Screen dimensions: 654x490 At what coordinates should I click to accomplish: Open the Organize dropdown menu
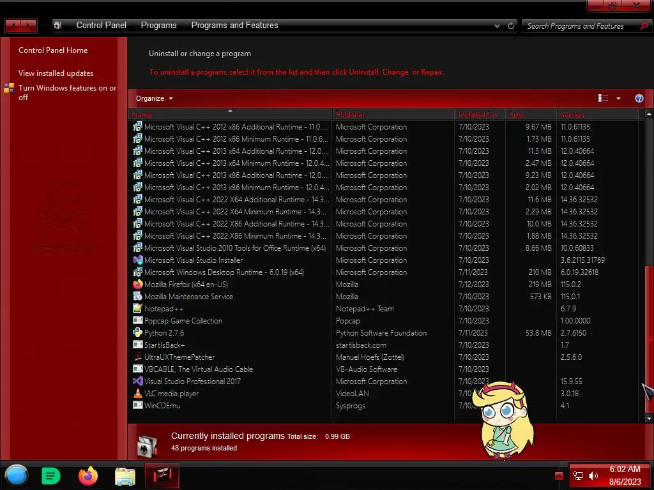point(155,98)
